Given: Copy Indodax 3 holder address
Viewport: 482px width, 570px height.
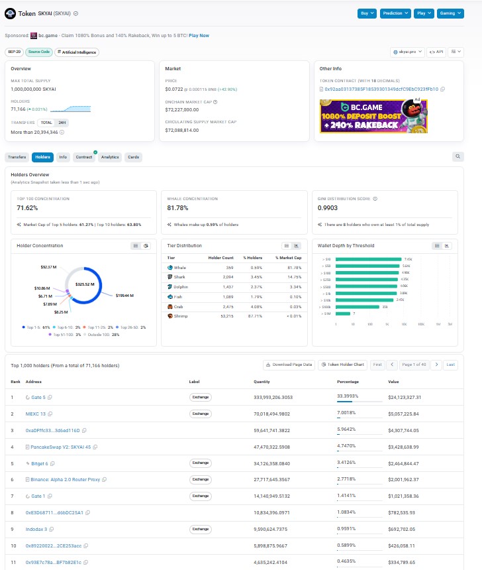Looking at the screenshot, I should click(x=51, y=530).
